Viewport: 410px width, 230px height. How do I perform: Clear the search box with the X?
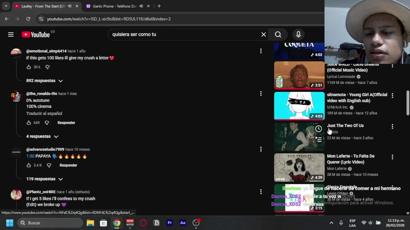(x=264, y=34)
